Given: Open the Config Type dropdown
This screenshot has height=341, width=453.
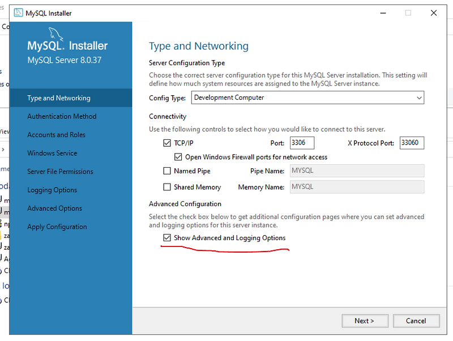Looking at the screenshot, I should (x=307, y=97).
